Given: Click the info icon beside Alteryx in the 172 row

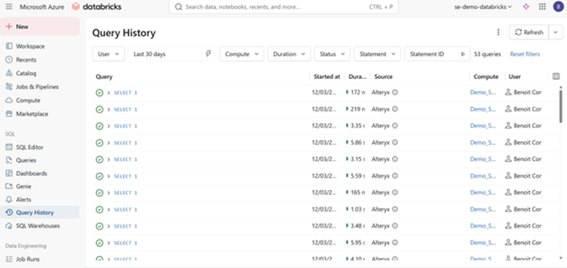Looking at the screenshot, I should tap(395, 93).
